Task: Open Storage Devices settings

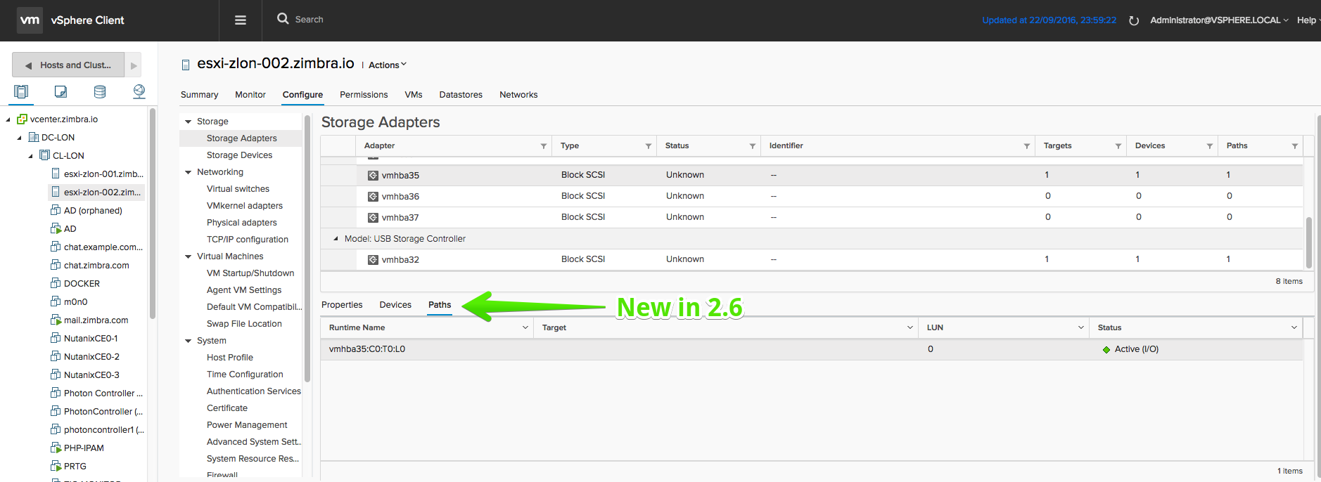Action: pos(239,155)
